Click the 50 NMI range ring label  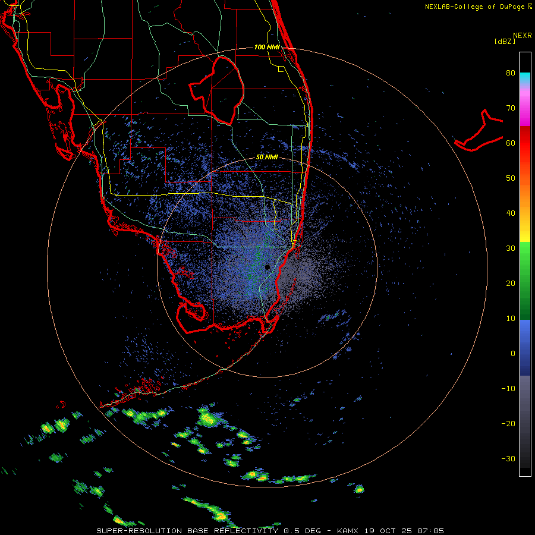(x=267, y=158)
